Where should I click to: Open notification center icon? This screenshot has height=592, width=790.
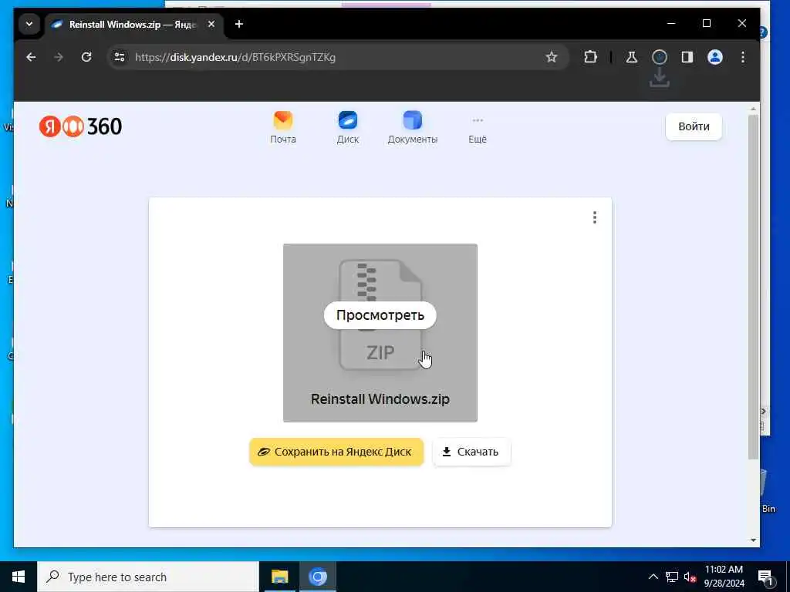click(x=766, y=577)
